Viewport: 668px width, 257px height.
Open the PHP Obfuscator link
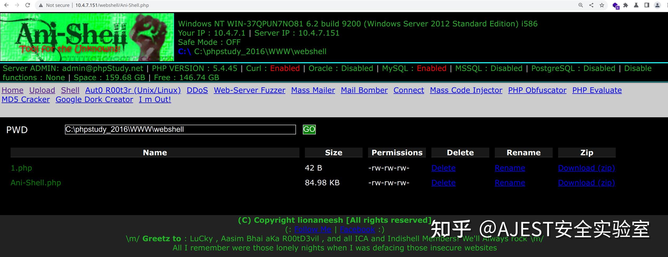(537, 90)
